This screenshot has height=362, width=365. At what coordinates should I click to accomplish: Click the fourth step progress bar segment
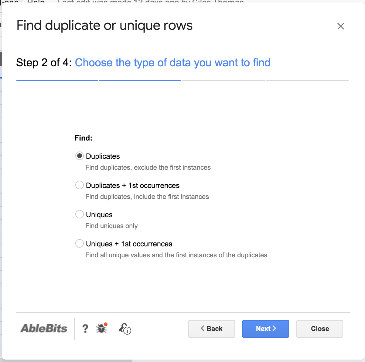pyautogui.click(x=307, y=81)
